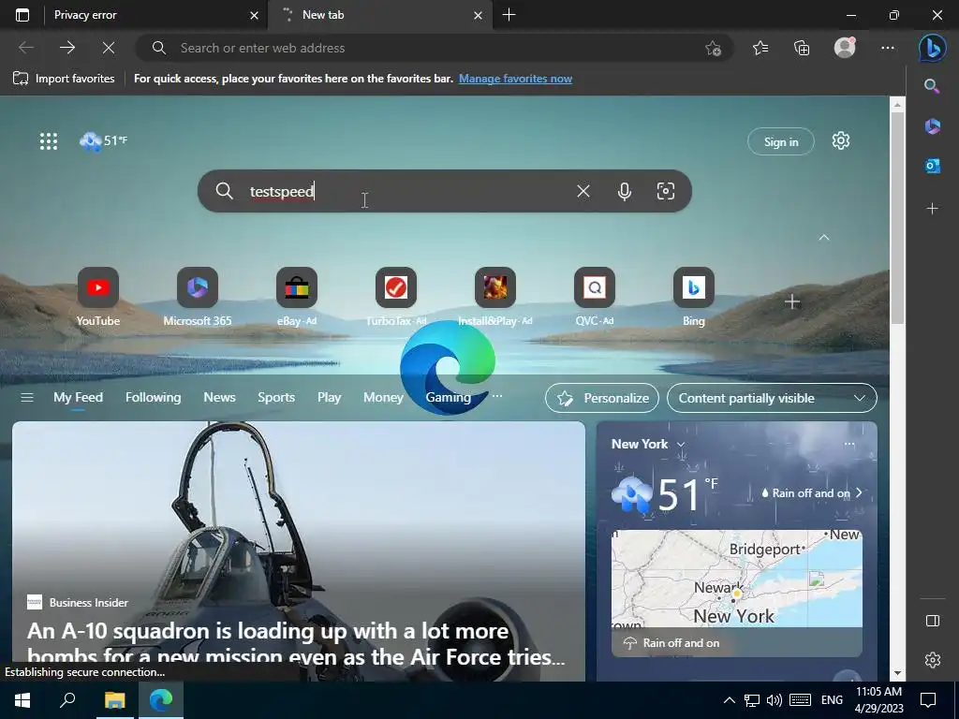Screen dimensions: 959x719
Task: Add a sidebar app with plus
Action: 932,209
